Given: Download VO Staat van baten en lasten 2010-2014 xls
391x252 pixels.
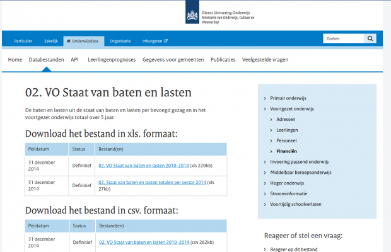Looking at the screenshot, I should 144,166.
